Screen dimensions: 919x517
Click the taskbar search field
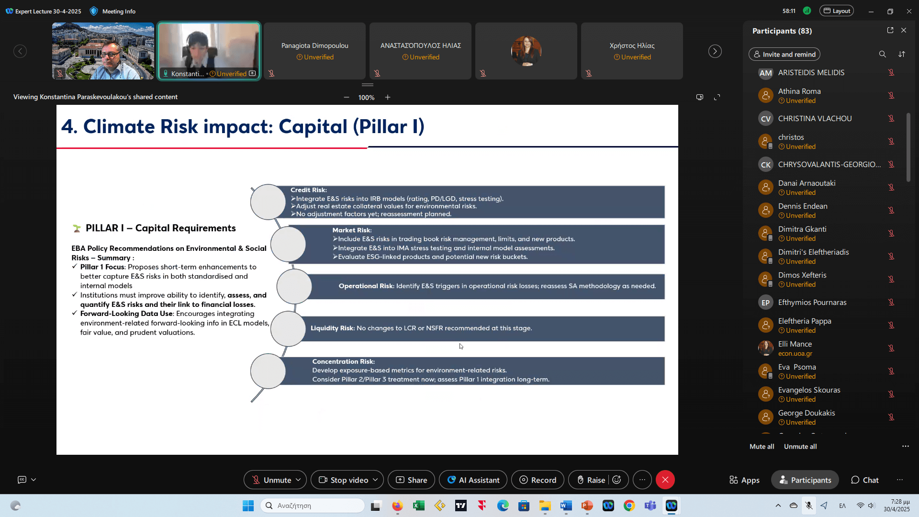pyautogui.click(x=313, y=506)
